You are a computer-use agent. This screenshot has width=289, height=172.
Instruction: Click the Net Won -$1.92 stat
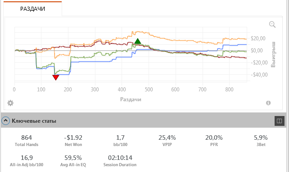tap(73, 141)
